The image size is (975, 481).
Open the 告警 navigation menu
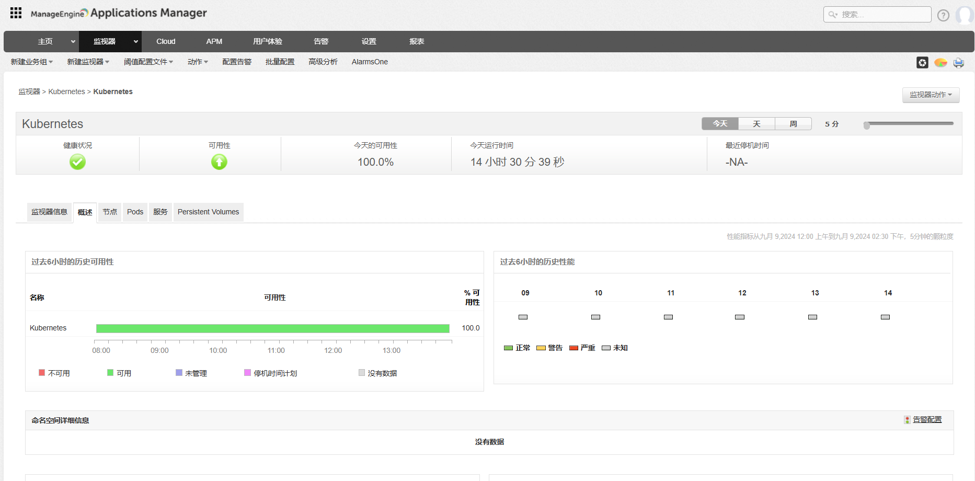321,41
